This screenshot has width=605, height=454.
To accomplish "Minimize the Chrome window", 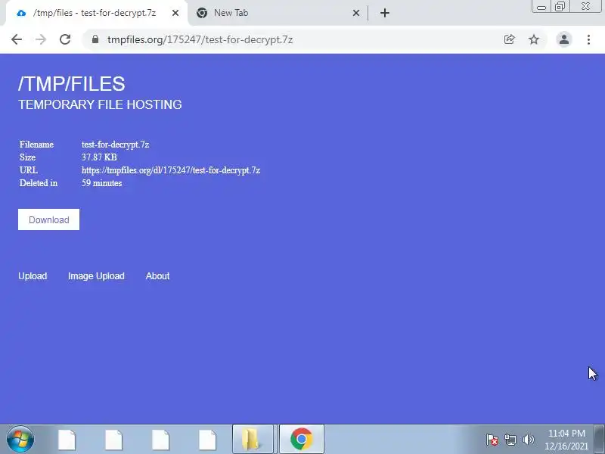I will tap(541, 7).
